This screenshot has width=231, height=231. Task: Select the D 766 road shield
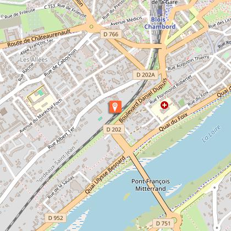click(111, 34)
